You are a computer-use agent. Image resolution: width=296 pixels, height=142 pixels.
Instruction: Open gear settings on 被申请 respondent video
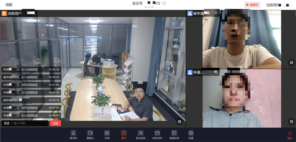point(292,62)
